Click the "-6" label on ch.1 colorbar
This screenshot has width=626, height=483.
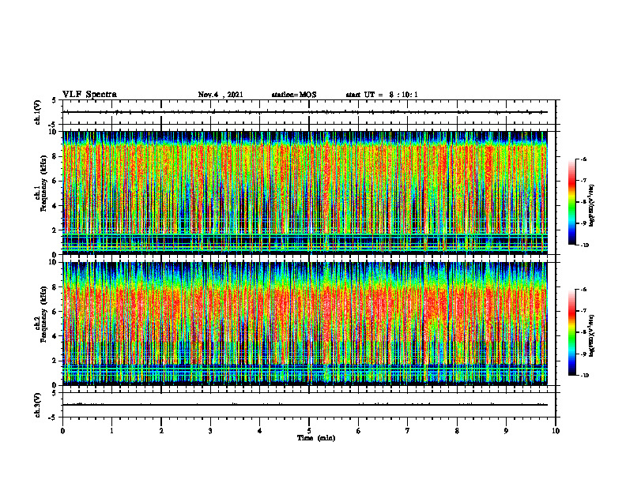pyautogui.click(x=583, y=159)
